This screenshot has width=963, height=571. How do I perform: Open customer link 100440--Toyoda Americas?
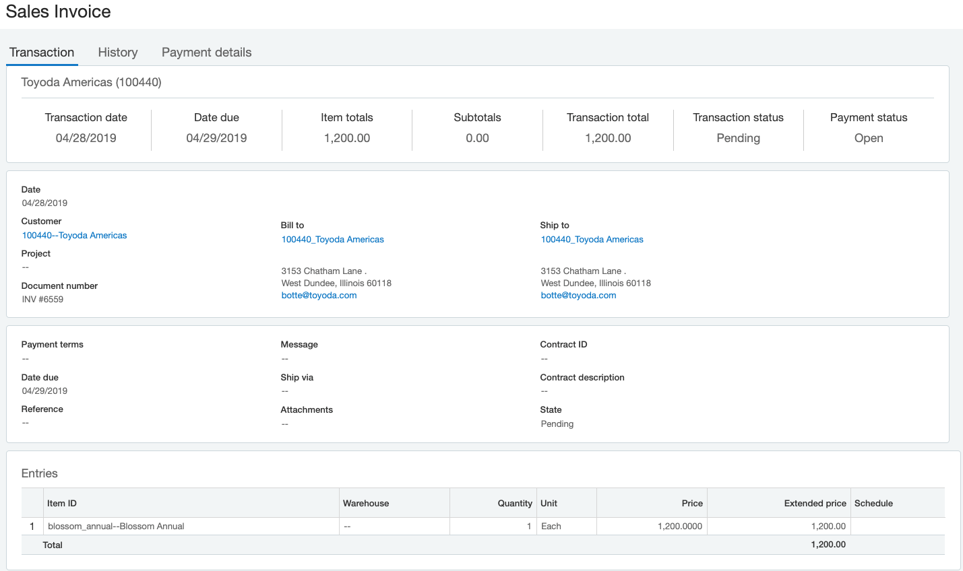coord(74,236)
